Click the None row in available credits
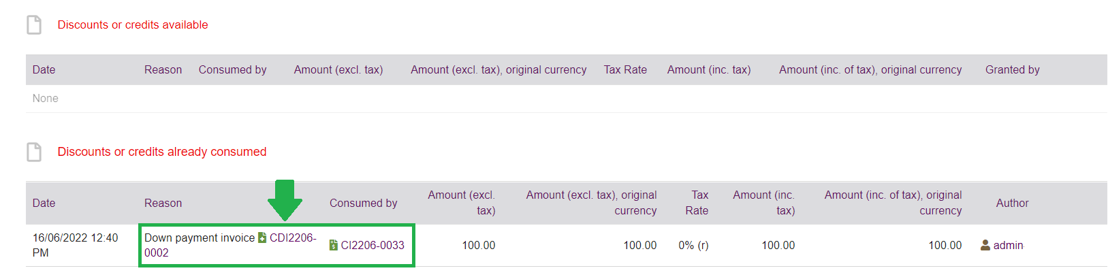 click(46, 98)
